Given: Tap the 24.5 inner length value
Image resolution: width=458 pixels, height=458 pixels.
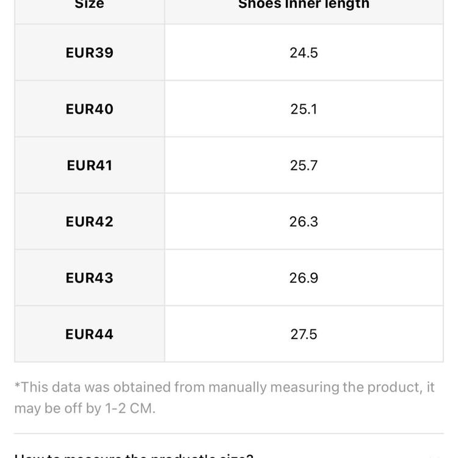Looking at the screenshot, I should pos(304,53).
